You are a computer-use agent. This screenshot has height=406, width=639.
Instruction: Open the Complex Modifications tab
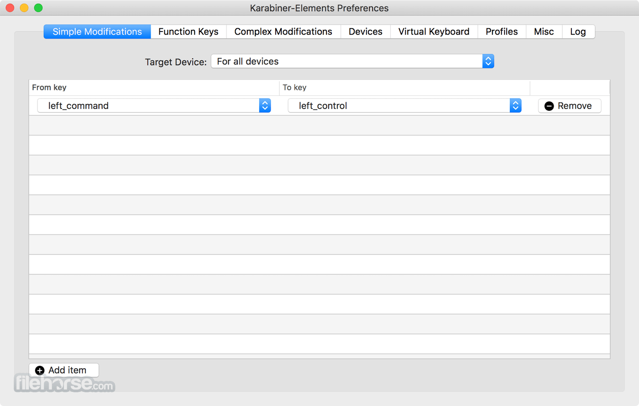pos(283,31)
